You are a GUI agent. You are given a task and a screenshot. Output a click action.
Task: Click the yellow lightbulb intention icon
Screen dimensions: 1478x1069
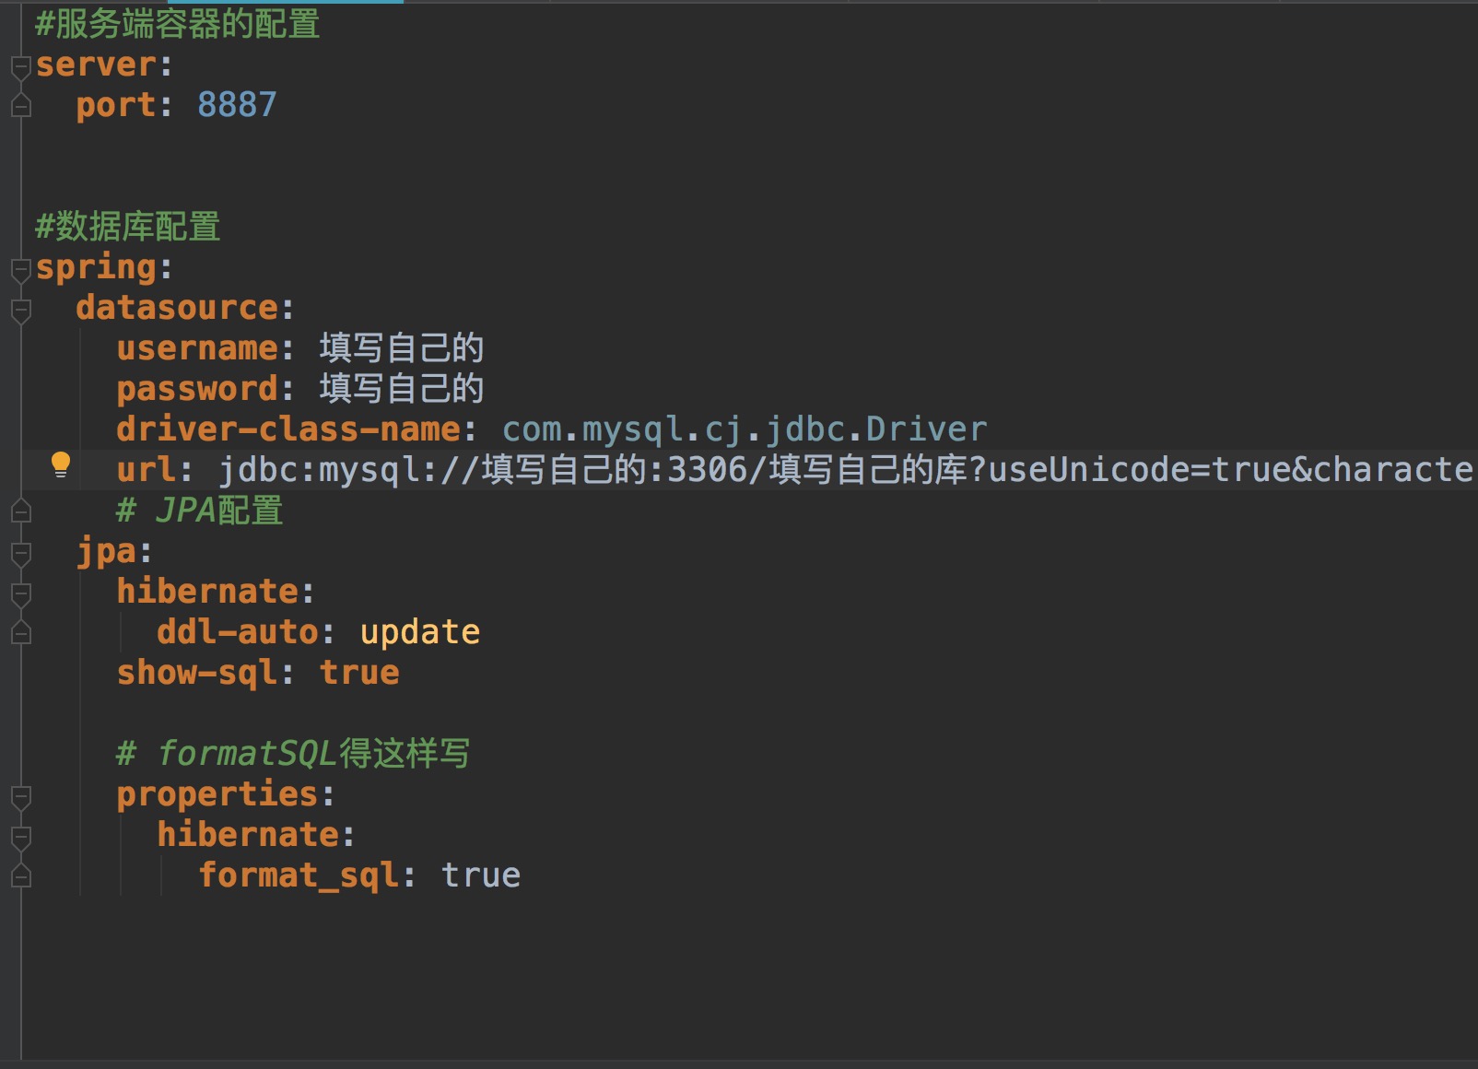[x=61, y=464]
